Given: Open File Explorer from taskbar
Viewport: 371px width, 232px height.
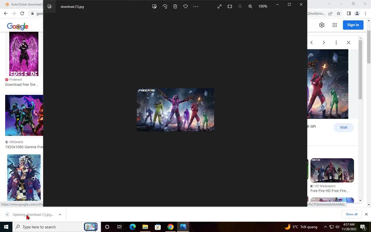Looking at the screenshot, I should [x=145, y=227].
